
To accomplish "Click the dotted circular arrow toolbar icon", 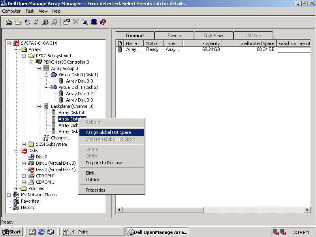I will pyautogui.click(x=27, y=22).
